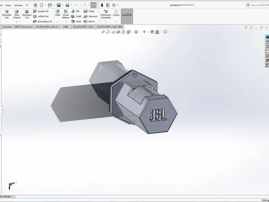269x202 pixels.
Task: Pin the menu bar with pushpin
Action: [27, 5]
